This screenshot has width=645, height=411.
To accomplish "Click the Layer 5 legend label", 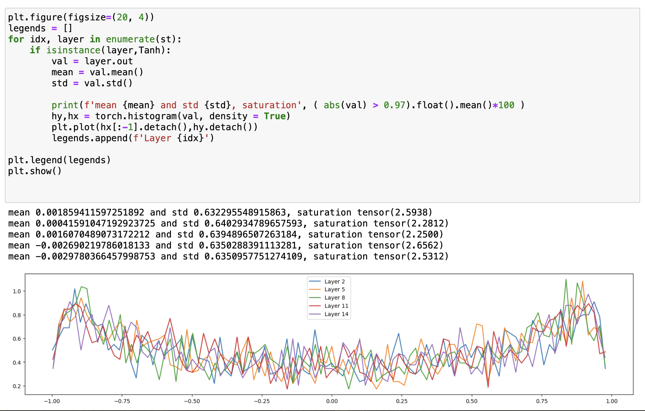I will click(334, 290).
